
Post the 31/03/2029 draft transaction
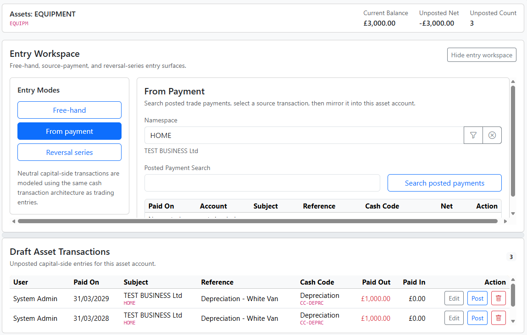(x=477, y=298)
